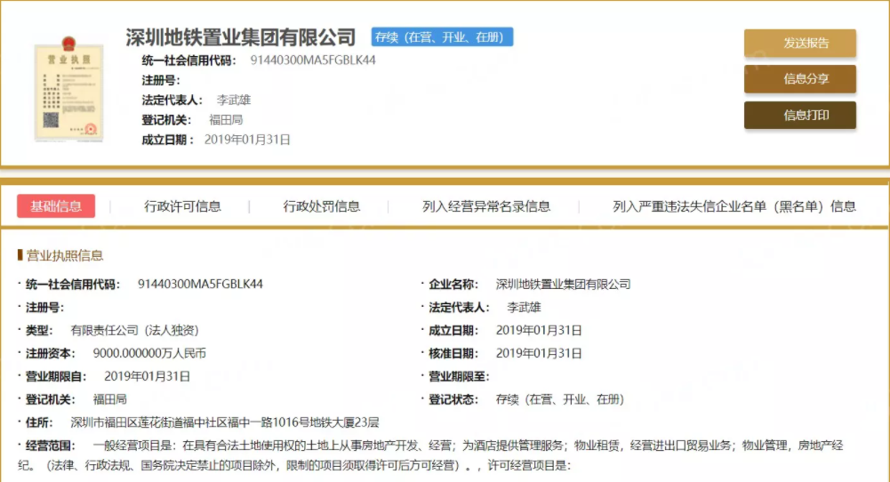Click the 信息分享 button
This screenshot has height=482, width=890.
point(799,79)
